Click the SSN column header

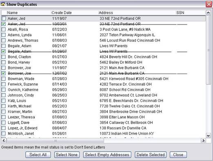(x=191, y=13)
